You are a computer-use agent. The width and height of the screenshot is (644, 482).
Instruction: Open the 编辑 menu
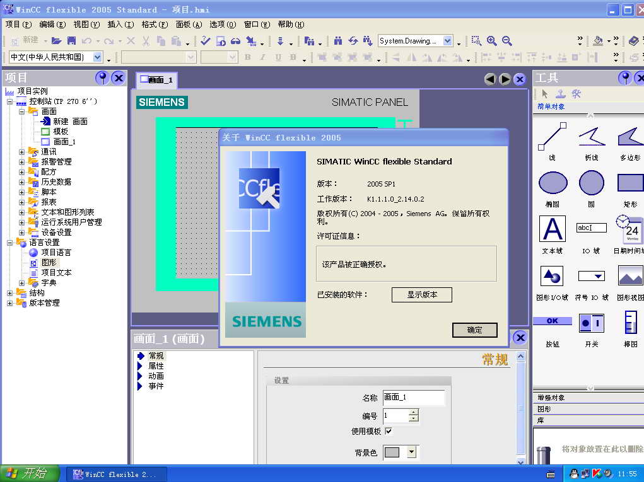coord(52,25)
